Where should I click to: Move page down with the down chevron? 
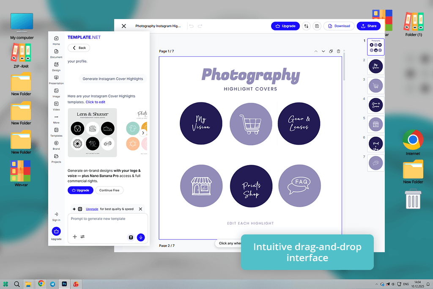tap(323, 51)
